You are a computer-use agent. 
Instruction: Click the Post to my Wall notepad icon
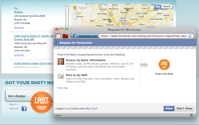(x=61, y=76)
